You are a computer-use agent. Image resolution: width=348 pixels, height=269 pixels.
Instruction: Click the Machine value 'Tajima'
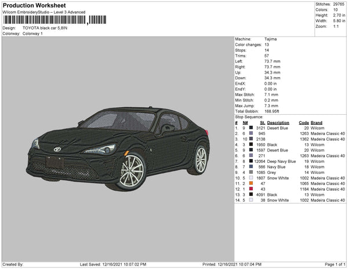270,39
